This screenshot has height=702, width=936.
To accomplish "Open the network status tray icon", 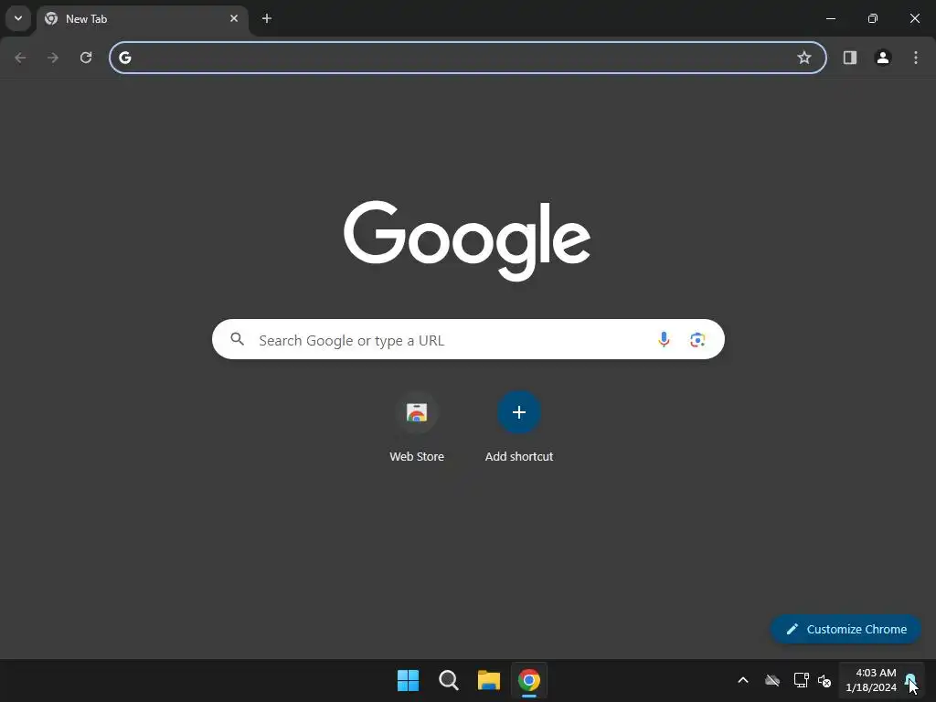I will (801, 680).
